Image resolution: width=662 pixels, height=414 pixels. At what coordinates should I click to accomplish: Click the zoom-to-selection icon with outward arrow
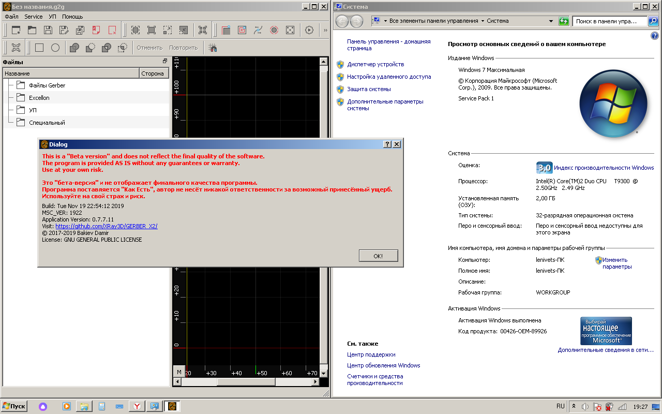(168, 30)
